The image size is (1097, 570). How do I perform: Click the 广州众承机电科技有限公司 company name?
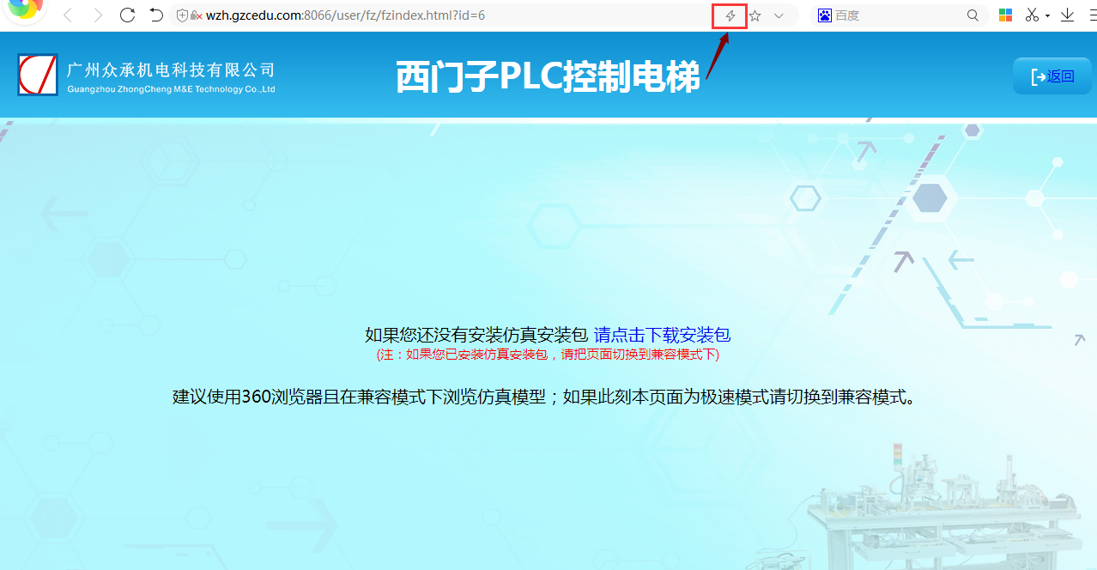tap(171, 70)
